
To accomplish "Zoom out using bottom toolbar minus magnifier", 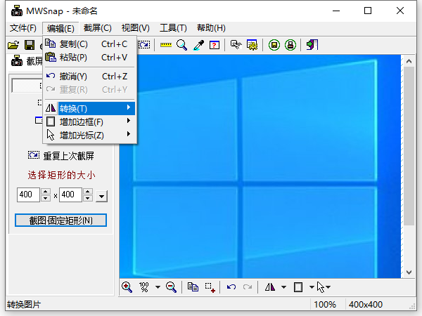I will click(171, 287).
